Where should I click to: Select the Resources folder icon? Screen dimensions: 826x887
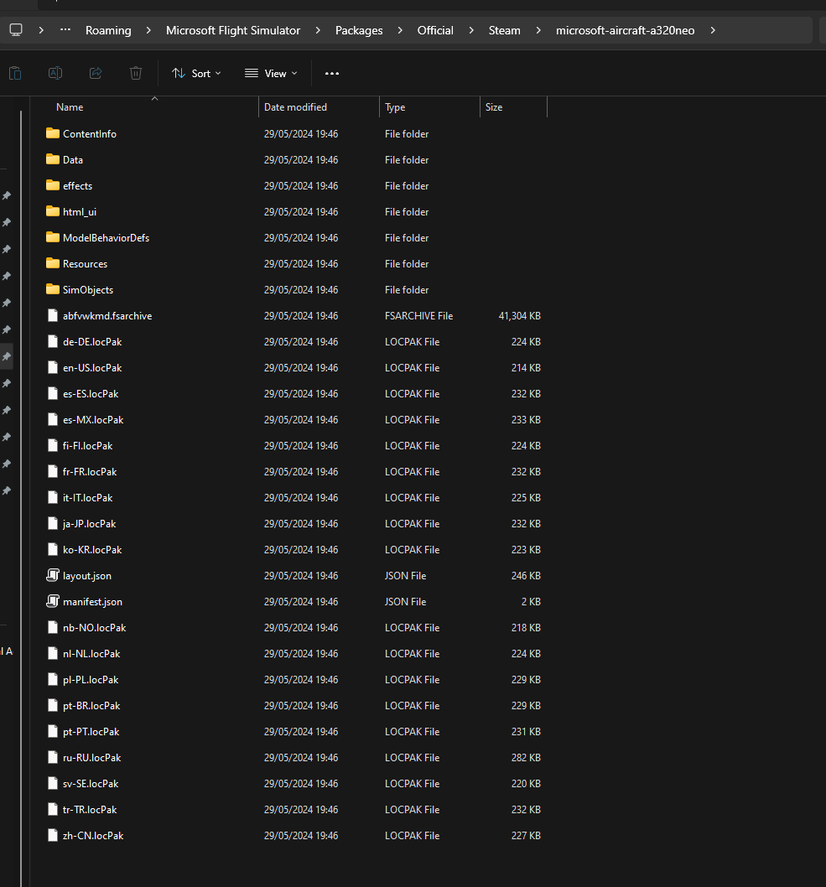[53, 263]
